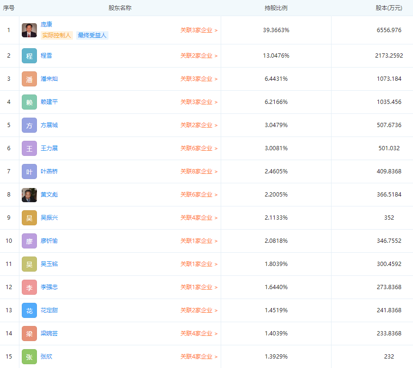
Task: Open 方展城 shareholder profile link
Action: (49, 125)
